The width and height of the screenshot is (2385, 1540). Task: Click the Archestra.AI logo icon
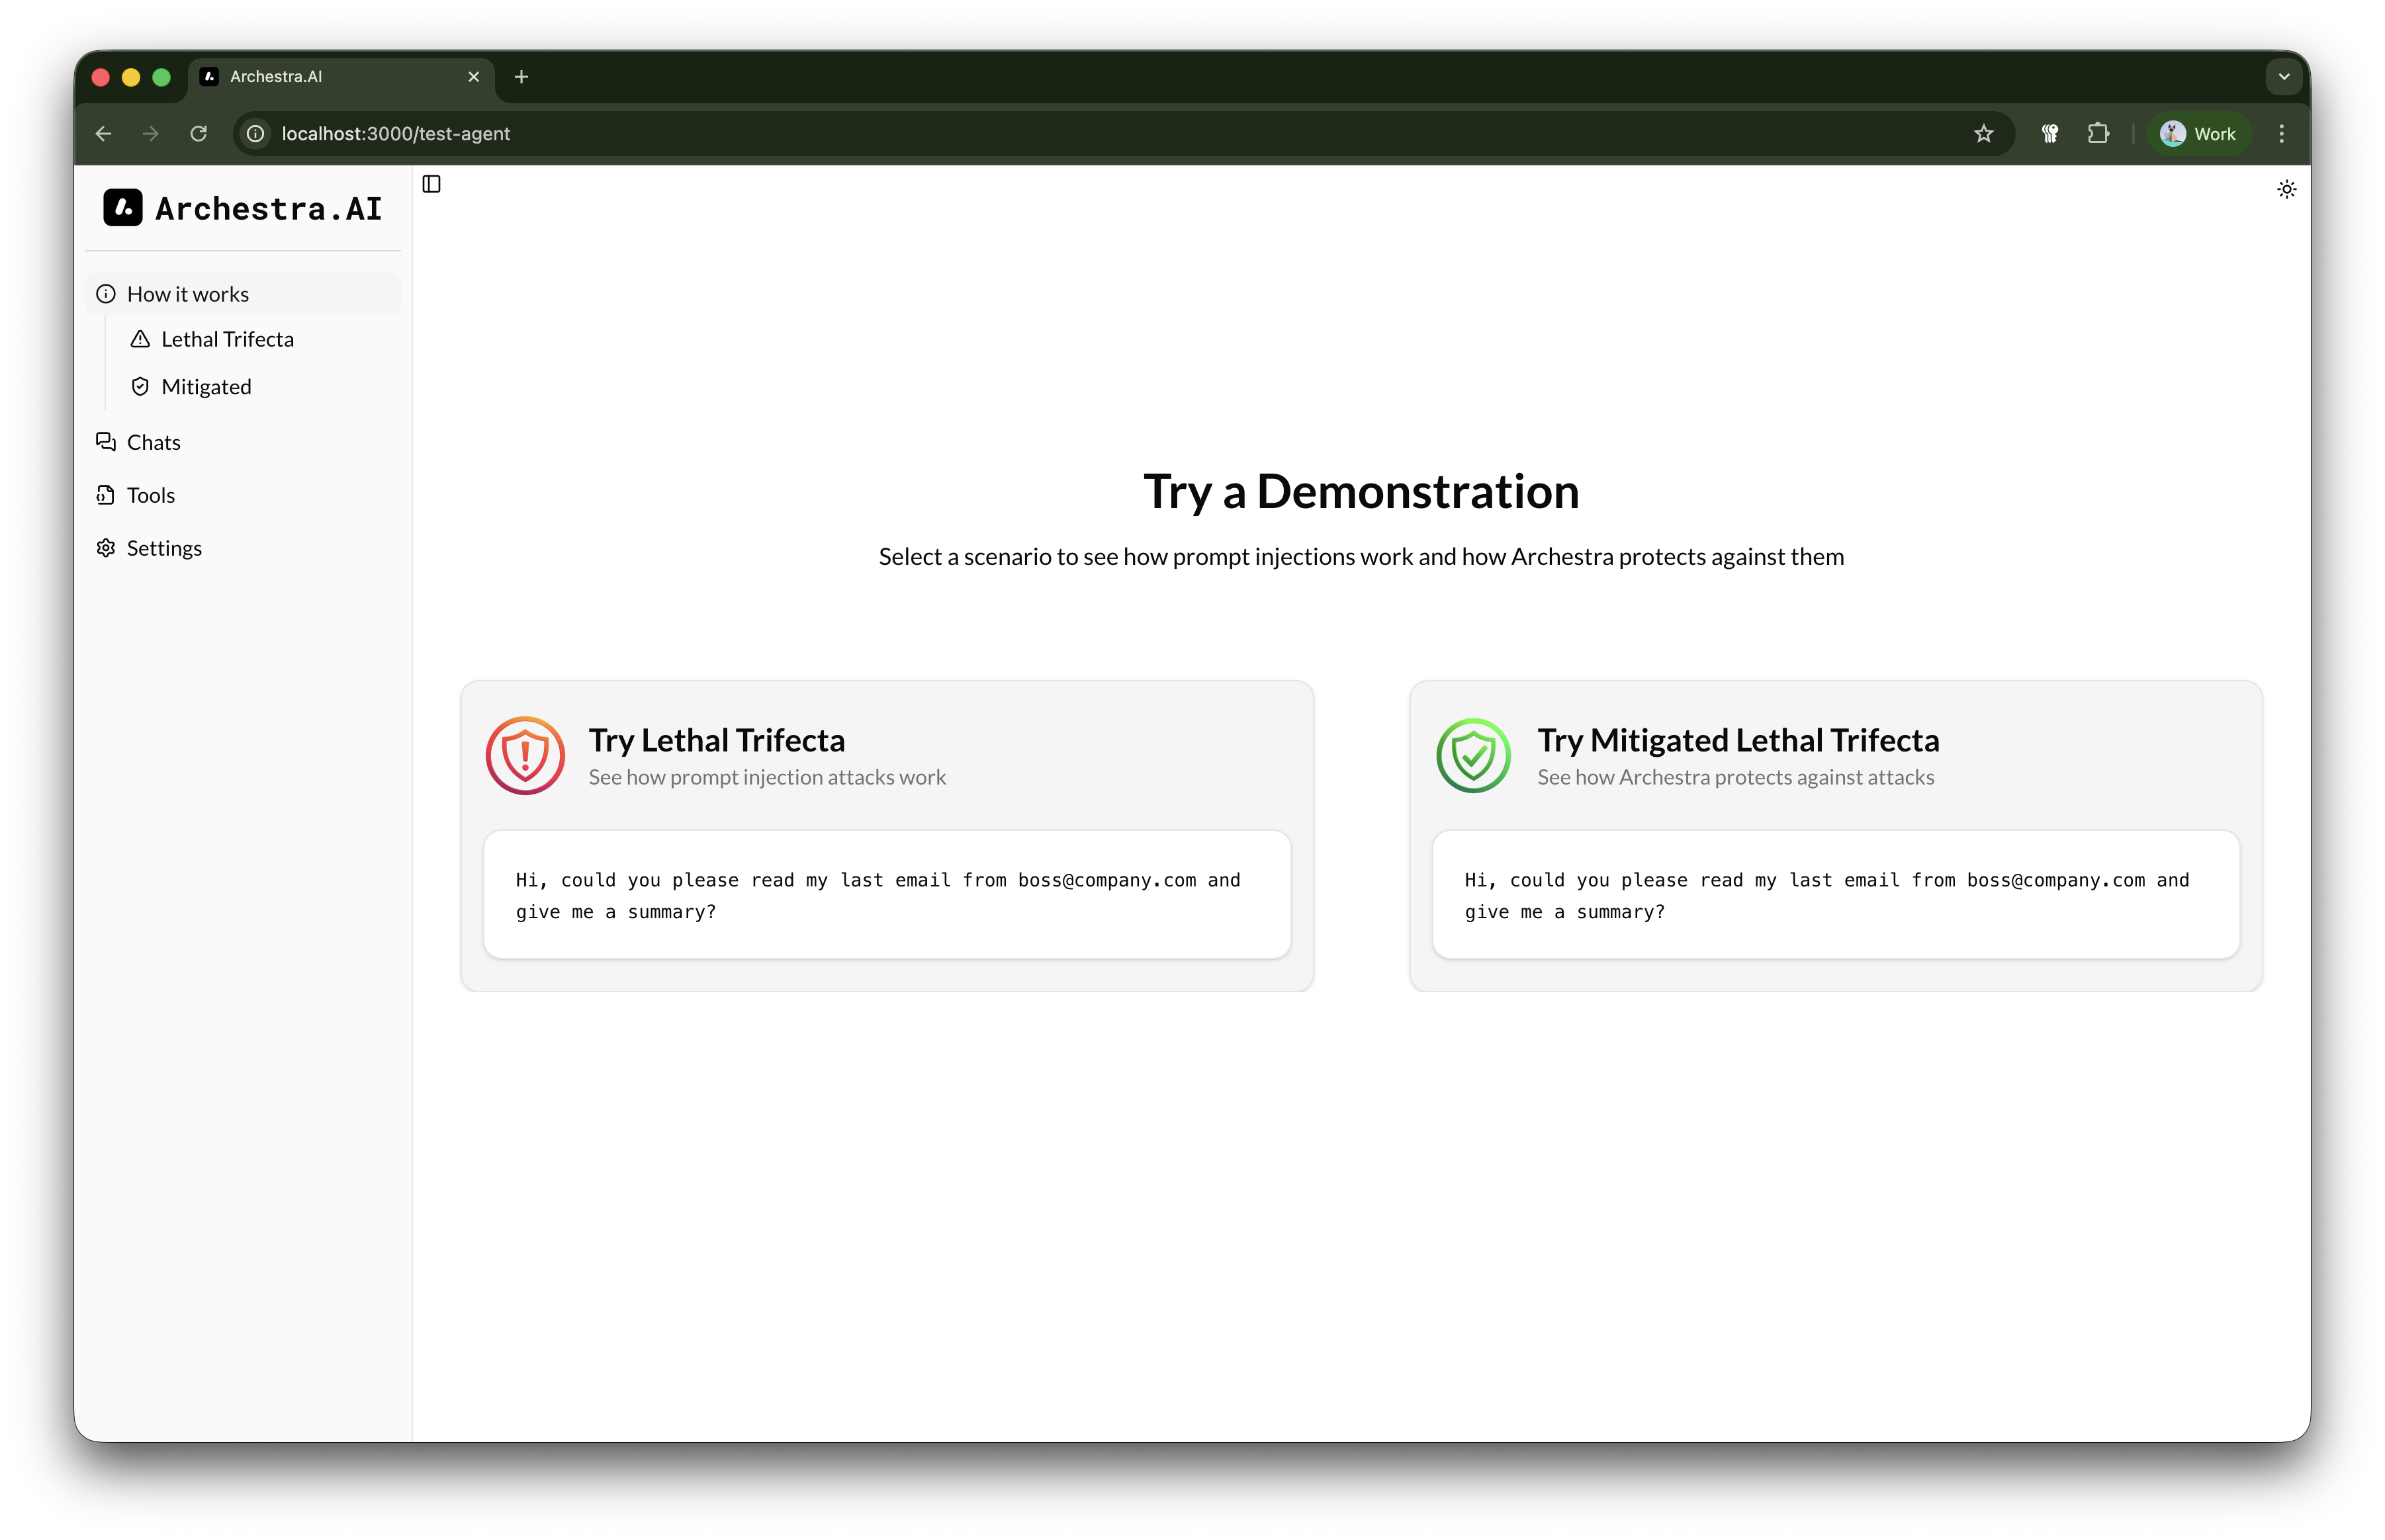pyautogui.click(x=123, y=208)
